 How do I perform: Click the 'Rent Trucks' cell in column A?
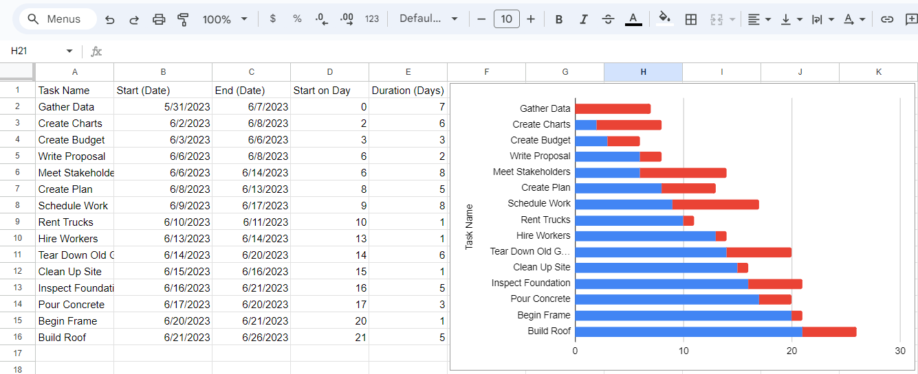coord(74,222)
